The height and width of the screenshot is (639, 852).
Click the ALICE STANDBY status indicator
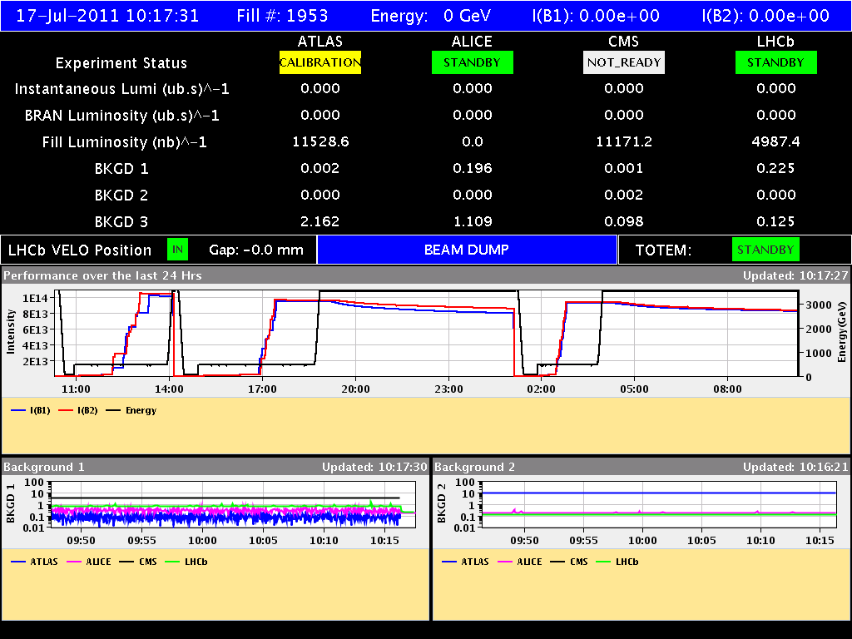click(472, 62)
